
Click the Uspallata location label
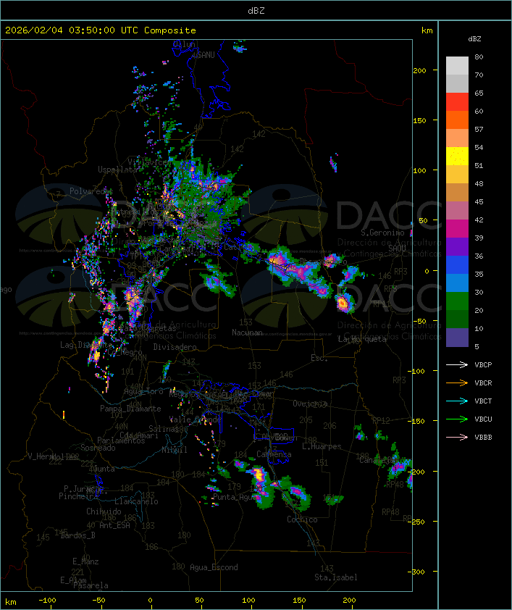pos(117,170)
